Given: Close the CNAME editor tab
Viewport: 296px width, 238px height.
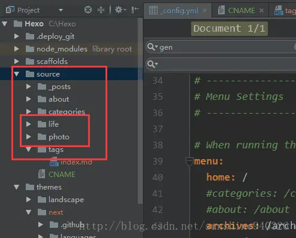Looking at the screenshot, I should (261, 10).
